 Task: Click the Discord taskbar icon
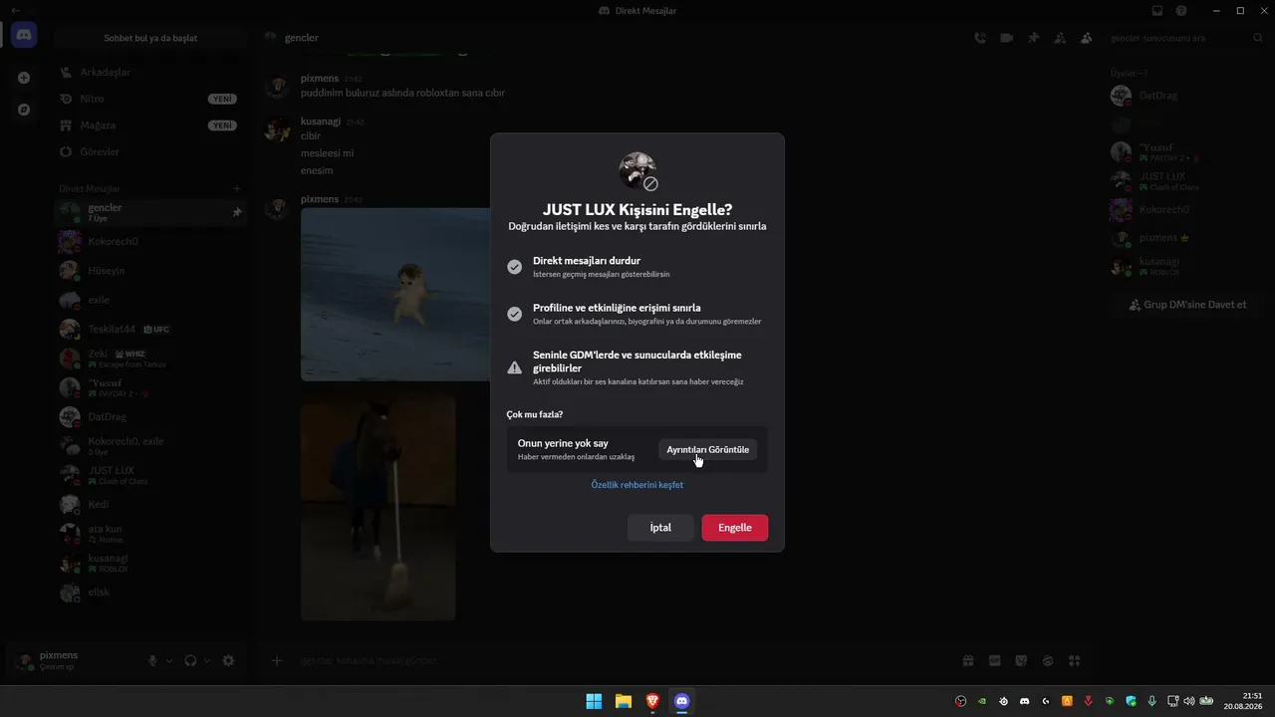[x=681, y=701]
